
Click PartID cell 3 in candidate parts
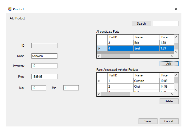(120, 43)
